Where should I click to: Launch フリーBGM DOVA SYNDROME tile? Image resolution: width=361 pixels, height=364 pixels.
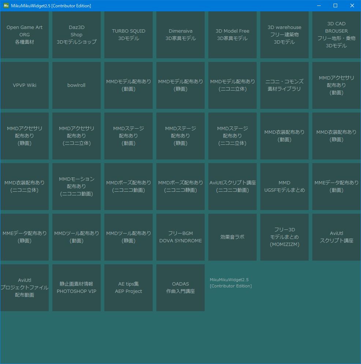(x=180, y=237)
